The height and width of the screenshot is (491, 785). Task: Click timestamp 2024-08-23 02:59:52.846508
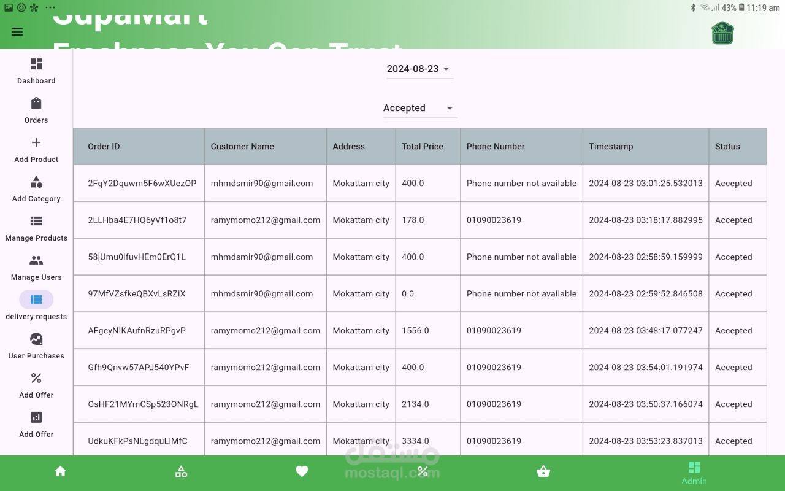click(646, 293)
